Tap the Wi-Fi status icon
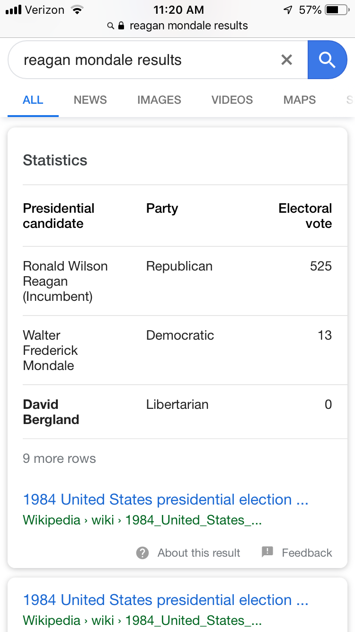 76,10
